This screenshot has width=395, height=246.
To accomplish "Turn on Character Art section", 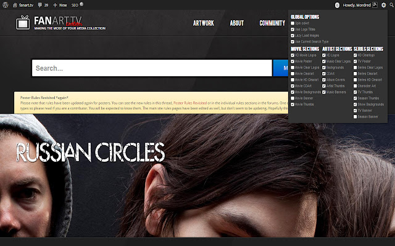I will [x=355, y=86].
